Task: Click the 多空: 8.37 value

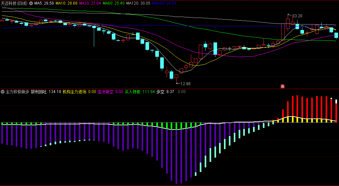Action: [x=165, y=92]
